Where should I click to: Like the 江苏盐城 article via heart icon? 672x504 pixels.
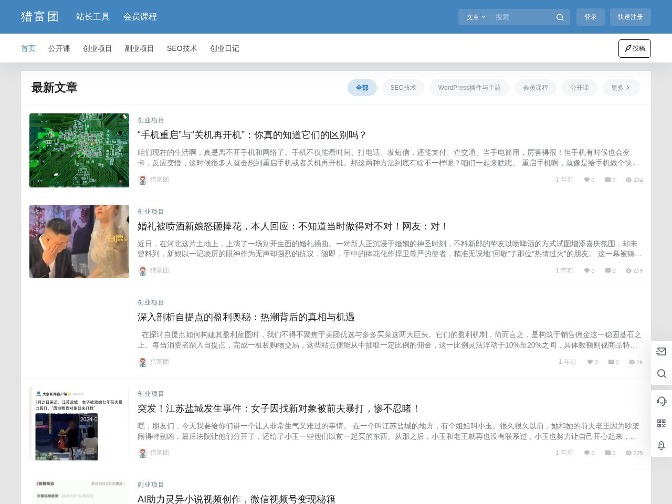pos(587,453)
